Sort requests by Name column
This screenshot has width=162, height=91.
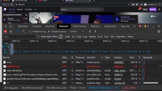coord(32,57)
